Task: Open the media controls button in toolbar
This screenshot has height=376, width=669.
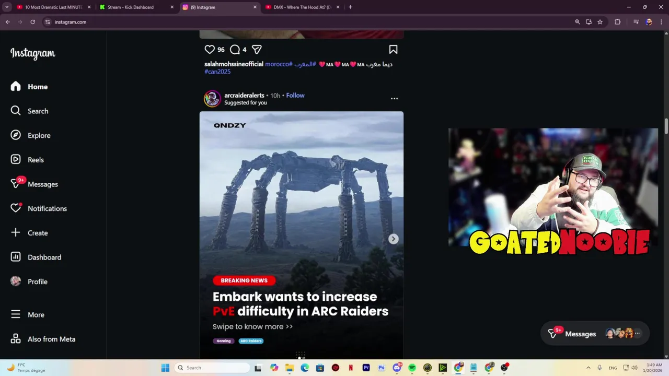Action: (636, 22)
